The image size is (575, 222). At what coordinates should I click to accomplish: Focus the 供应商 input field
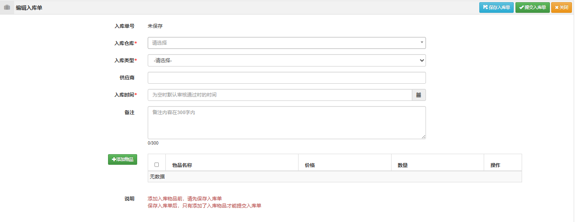[x=287, y=78]
